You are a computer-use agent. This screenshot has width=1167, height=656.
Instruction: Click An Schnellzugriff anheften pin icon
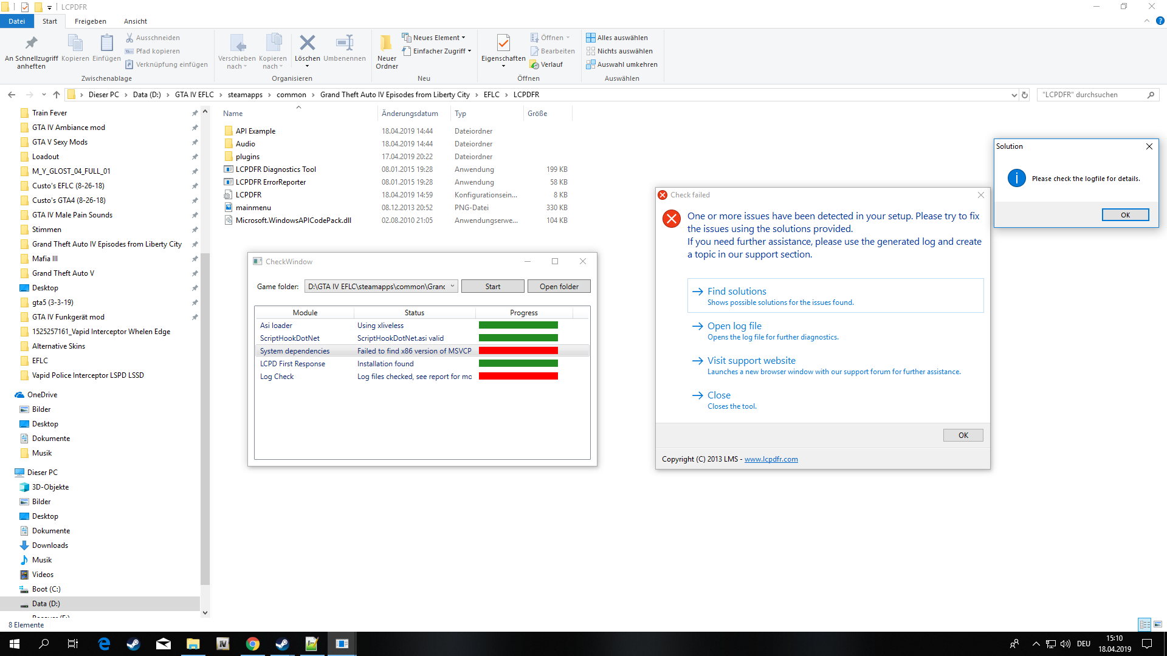tap(31, 44)
